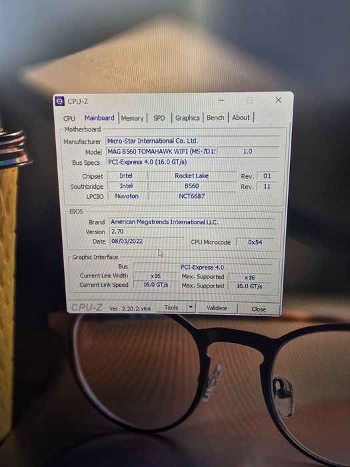Close the CPU-Z window with X
This screenshot has height=467, width=350.
point(278,100)
